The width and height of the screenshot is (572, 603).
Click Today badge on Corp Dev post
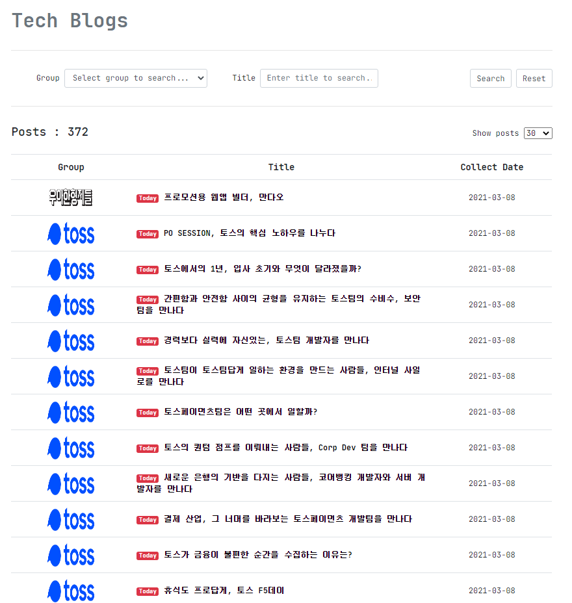coord(148,448)
